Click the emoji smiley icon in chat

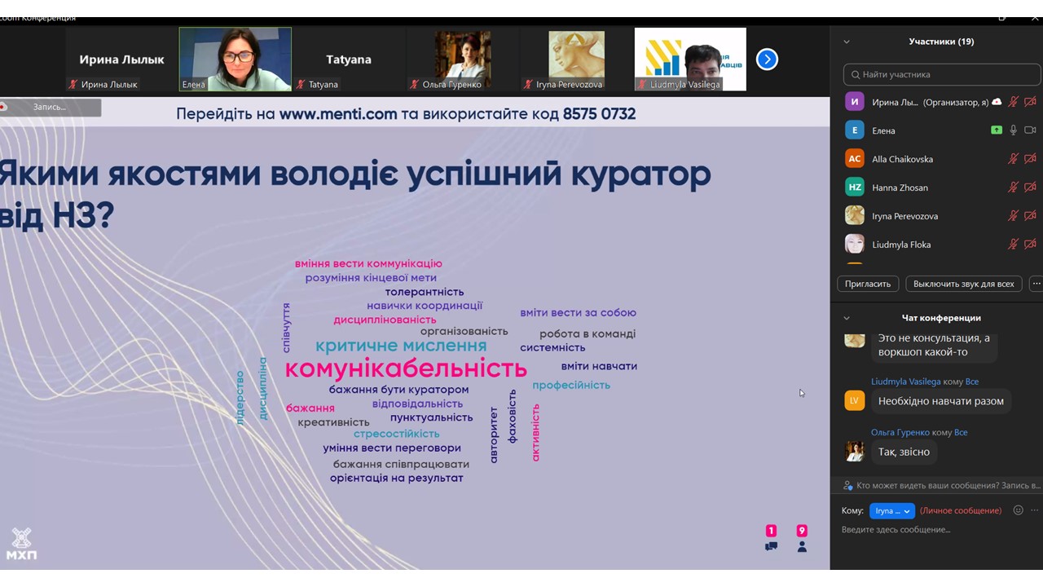(1018, 510)
